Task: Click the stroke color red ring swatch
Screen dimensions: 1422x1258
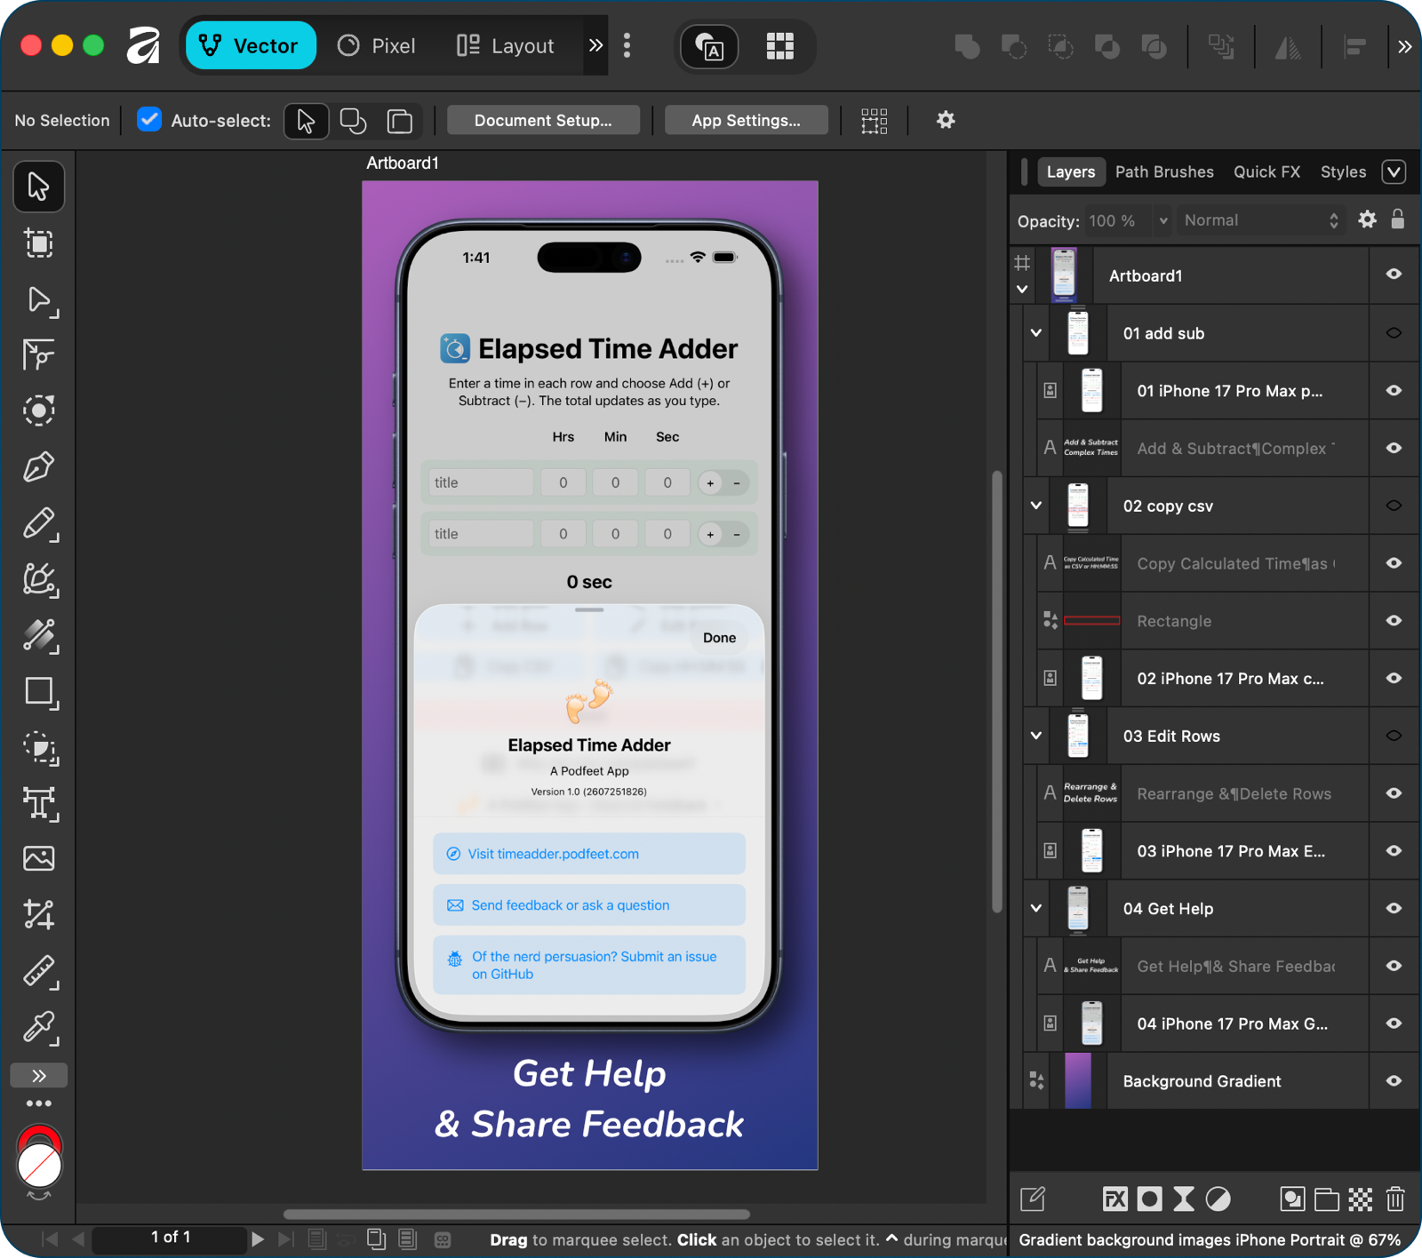Action: click(x=39, y=1133)
